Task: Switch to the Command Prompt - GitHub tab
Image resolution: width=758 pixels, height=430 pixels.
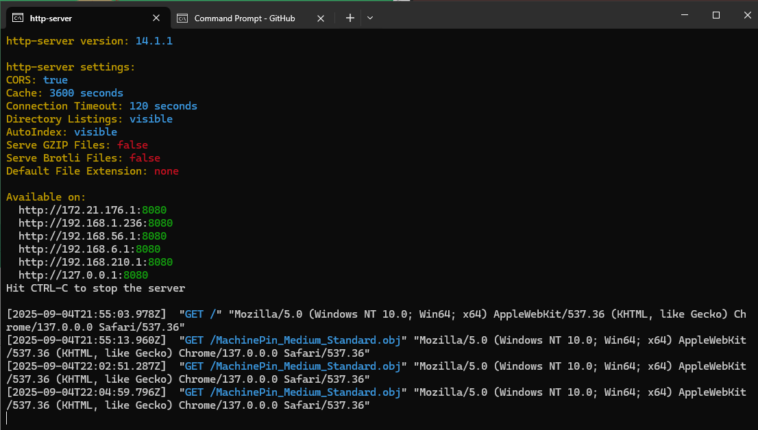Action: click(245, 18)
